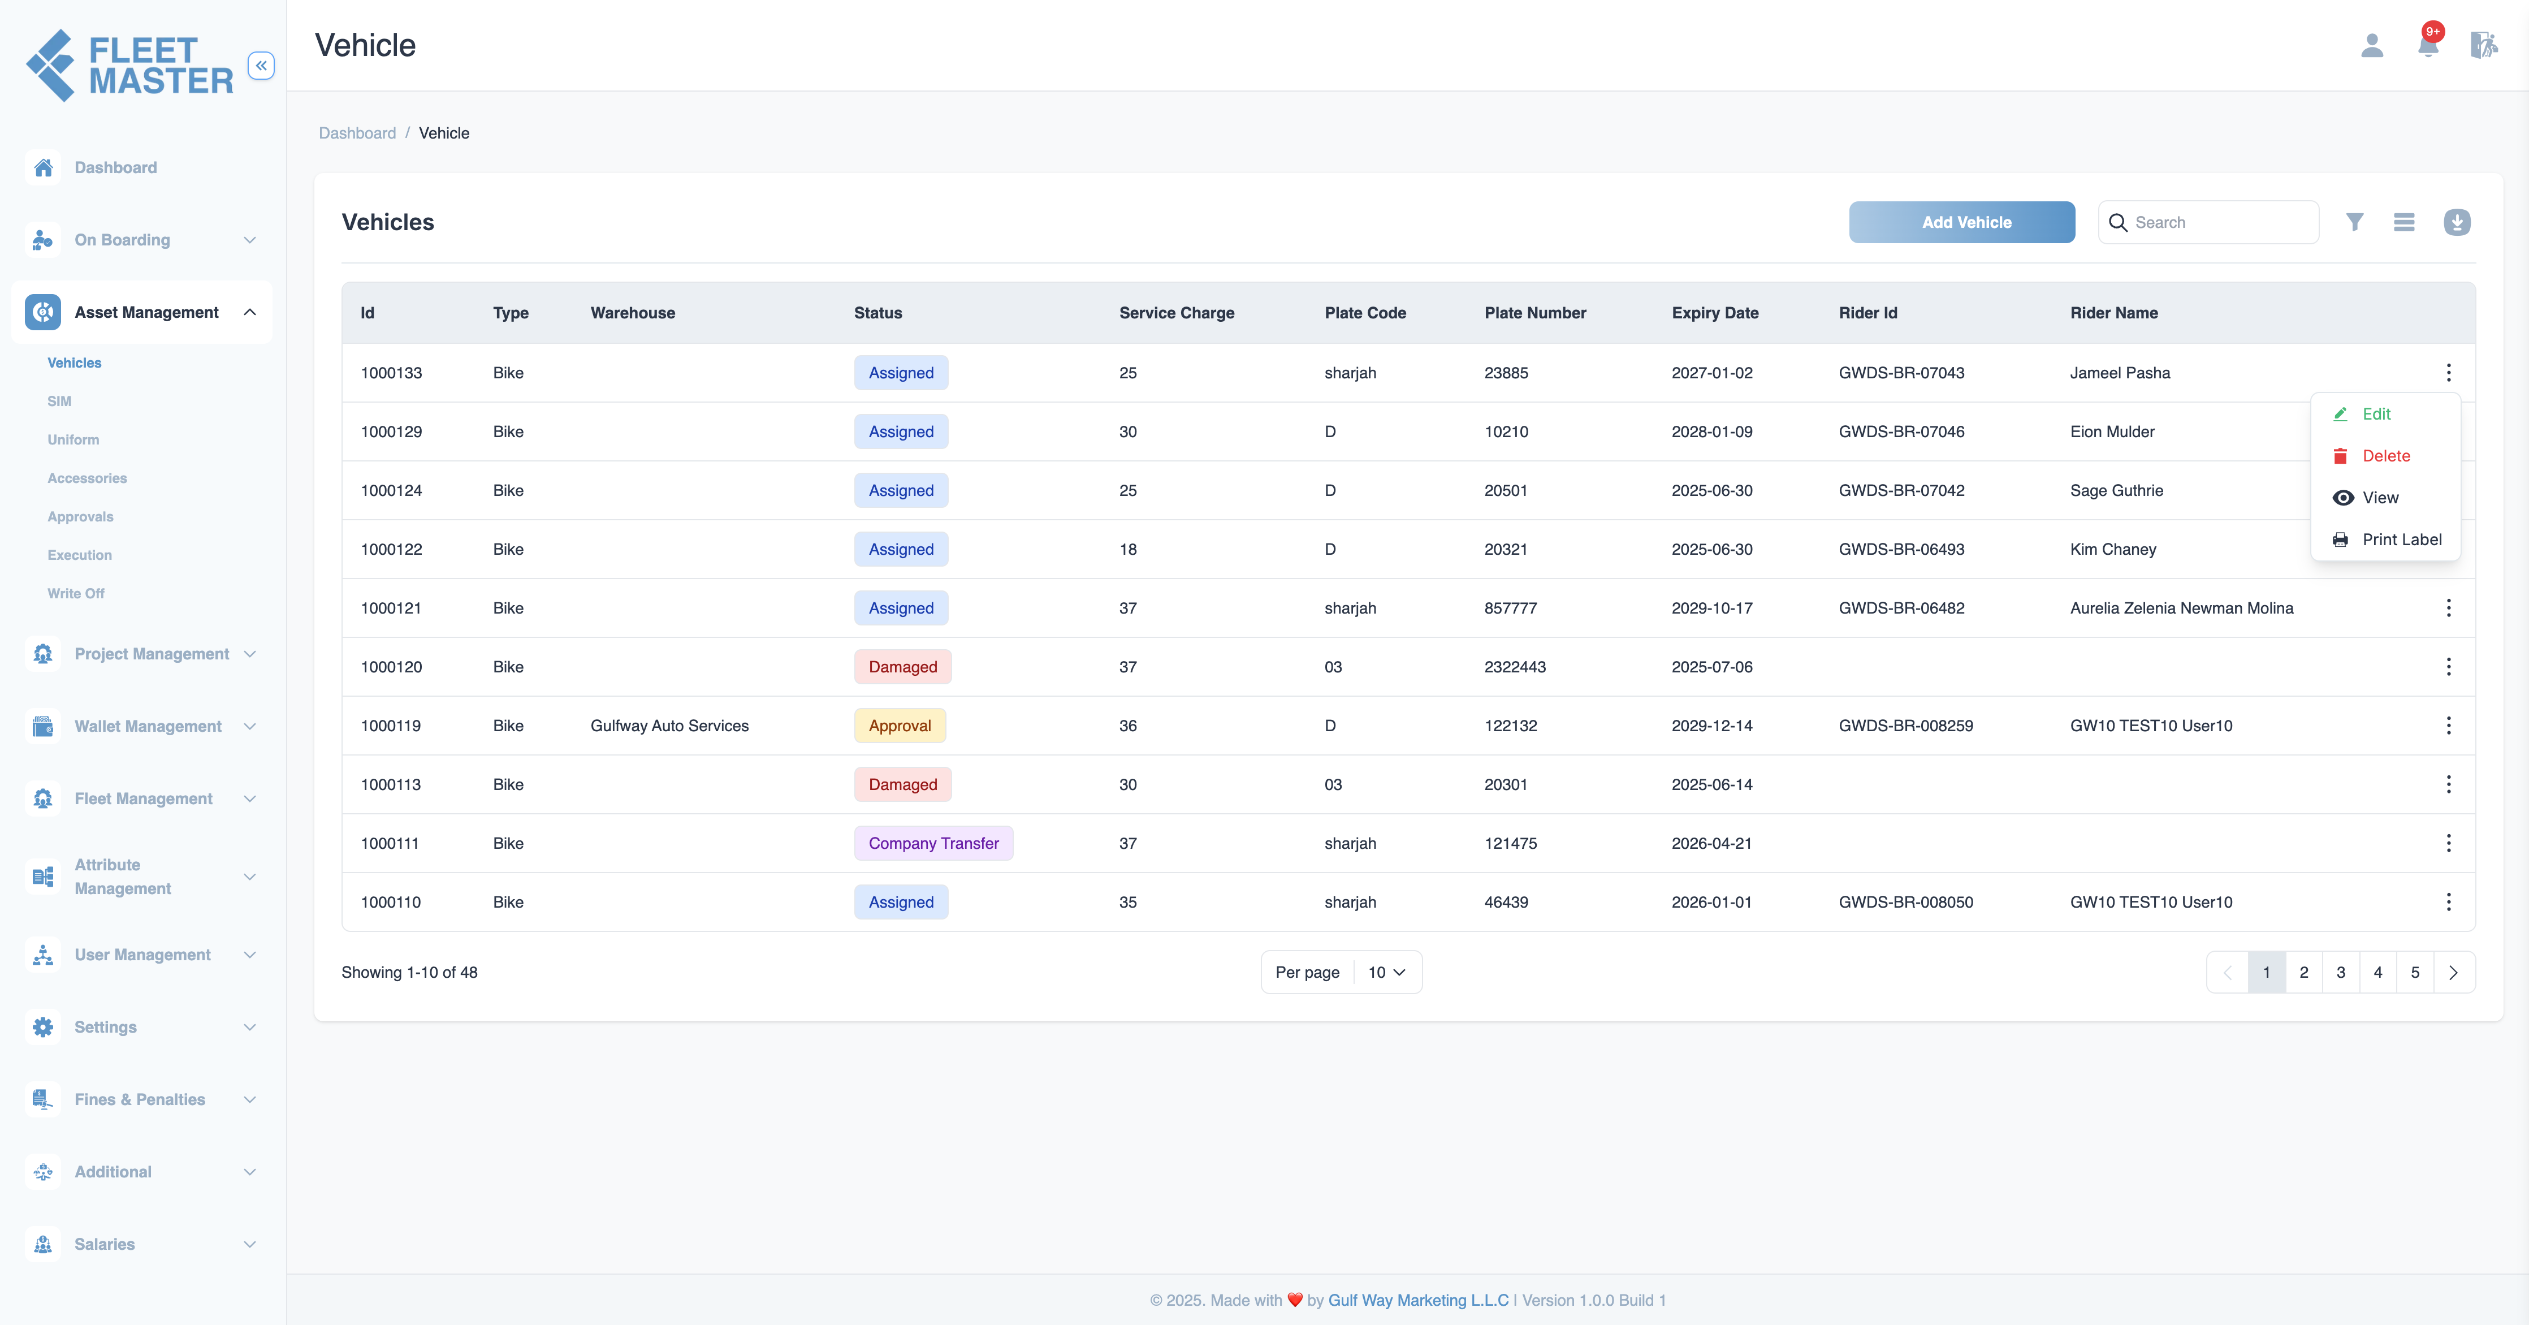This screenshot has width=2529, height=1325.
Task: Open row actions for vehicle 1000121
Action: [x=2449, y=608]
